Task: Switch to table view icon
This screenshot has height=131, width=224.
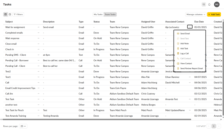Action: click(x=6, y=14)
